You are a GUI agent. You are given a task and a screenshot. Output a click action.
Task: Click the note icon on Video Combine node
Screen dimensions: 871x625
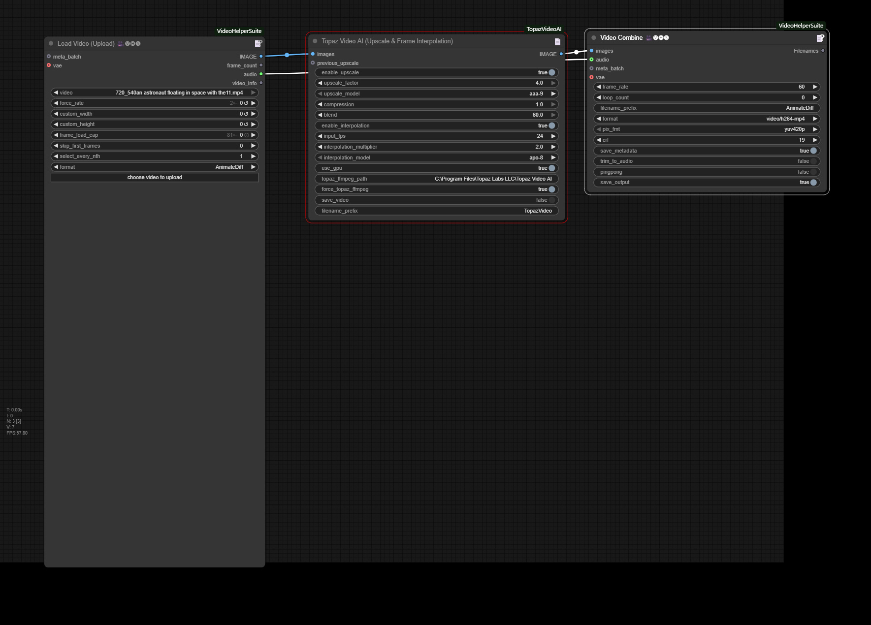(x=819, y=38)
